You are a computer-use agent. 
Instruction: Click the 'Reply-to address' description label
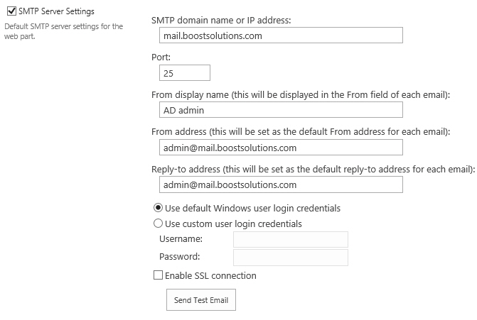[x=313, y=169]
